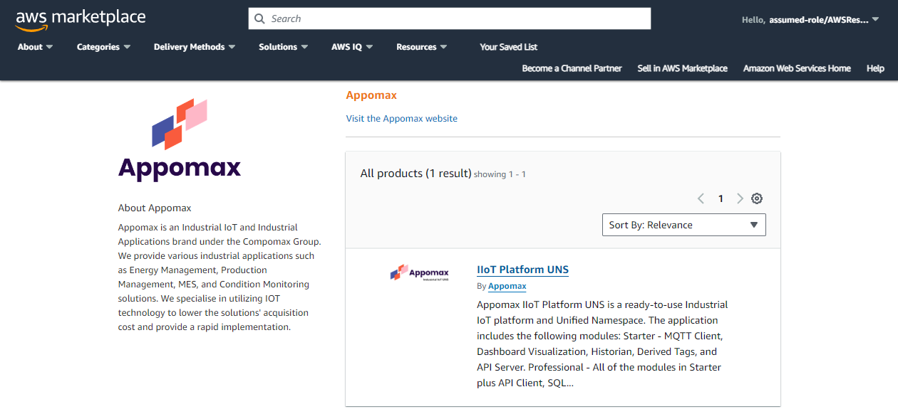This screenshot has width=898, height=414.
Task: Click the AWS Marketplace logo
Action: 81,19
